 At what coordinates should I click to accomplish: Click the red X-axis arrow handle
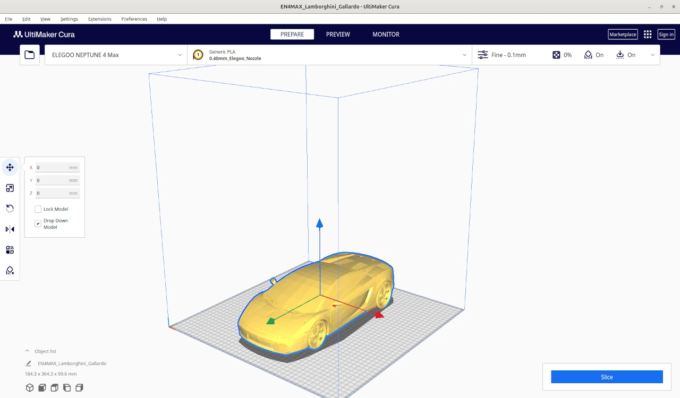[379, 315]
